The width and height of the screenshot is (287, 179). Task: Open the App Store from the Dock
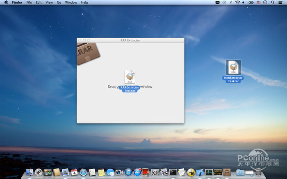click(x=137, y=172)
